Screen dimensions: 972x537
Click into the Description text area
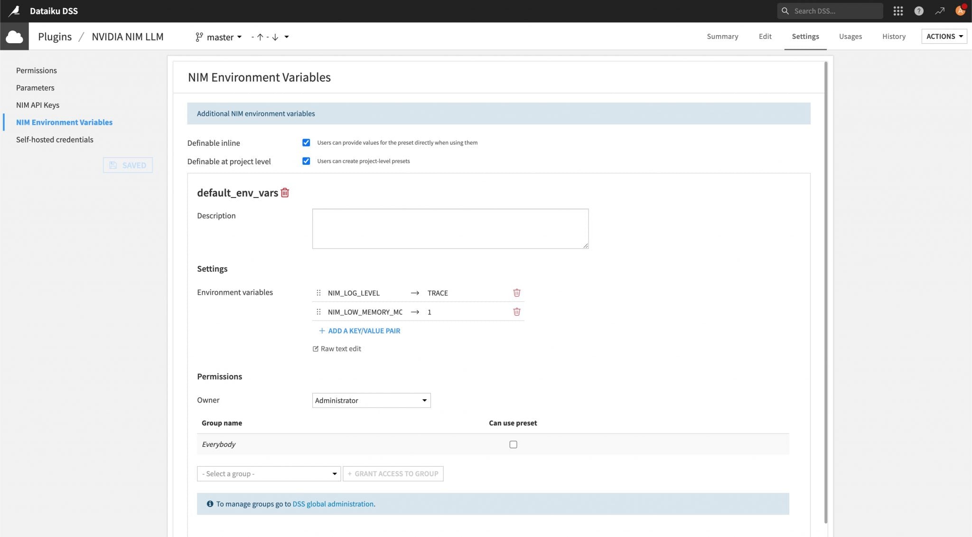pyautogui.click(x=450, y=228)
